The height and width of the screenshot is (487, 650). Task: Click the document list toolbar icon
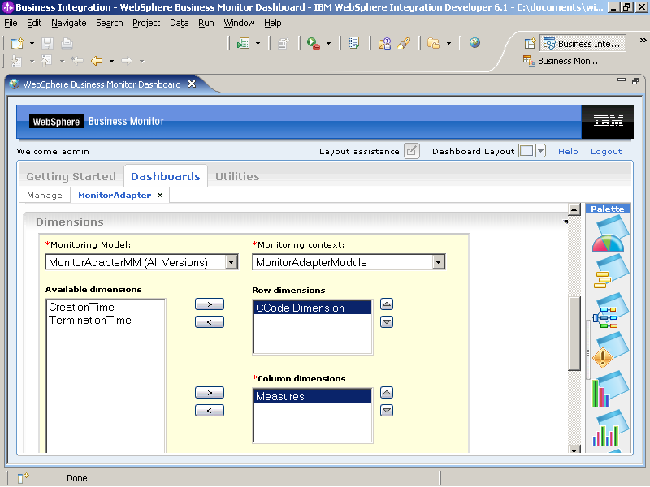pos(354,43)
